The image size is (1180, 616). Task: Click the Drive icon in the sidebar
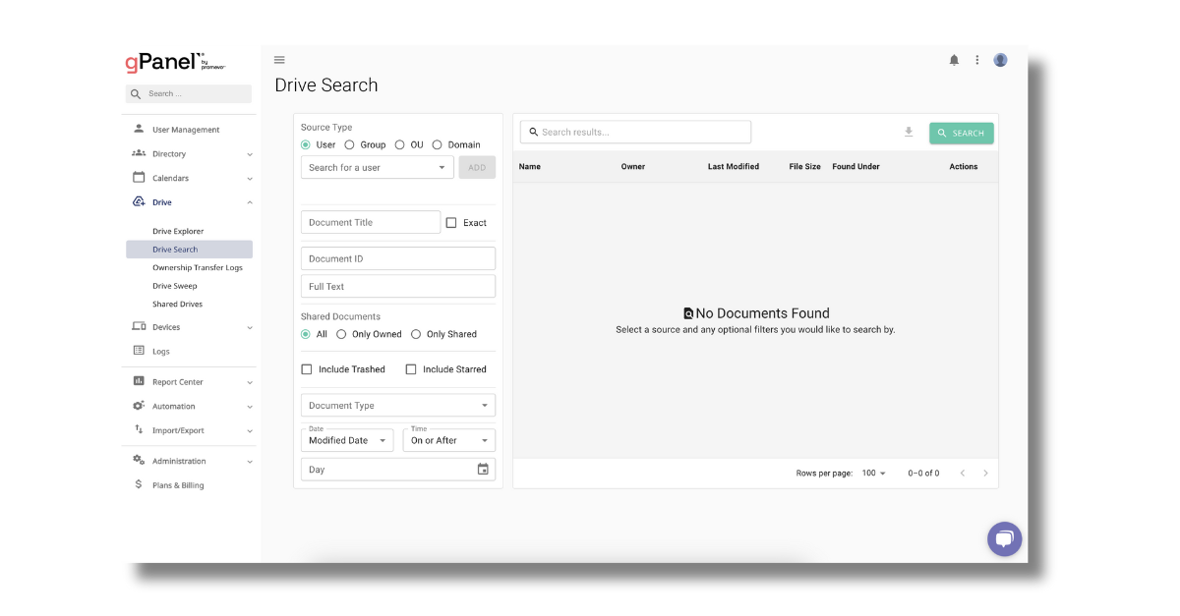[x=139, y=201]
